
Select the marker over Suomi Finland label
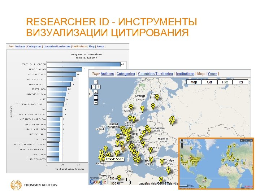coord(157,97)
